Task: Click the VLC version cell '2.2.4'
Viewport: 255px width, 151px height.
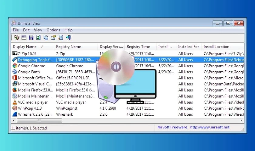Action: pos(104,102)
